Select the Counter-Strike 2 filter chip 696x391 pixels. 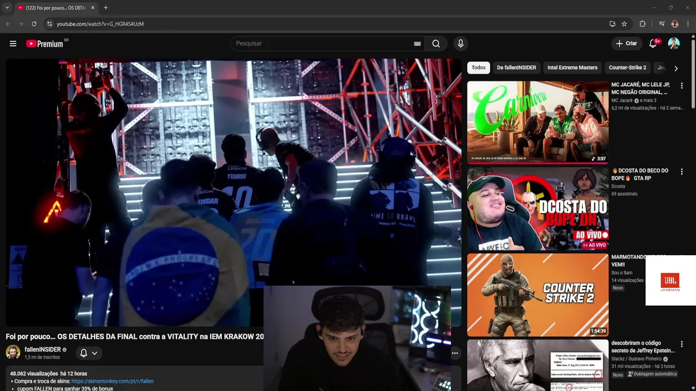627,68
